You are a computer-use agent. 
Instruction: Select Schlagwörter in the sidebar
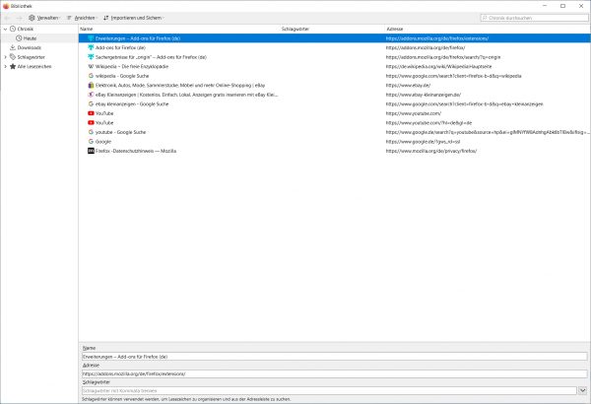tap(31, 57)
